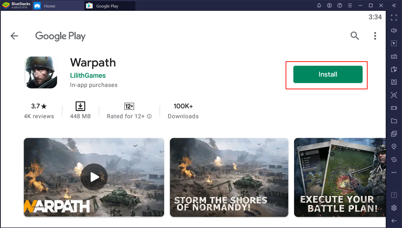Viewport: 402px width, 228px height.
Task: Toggle fullscreen mode in sidebar
Action: click(x=394, y=18)
